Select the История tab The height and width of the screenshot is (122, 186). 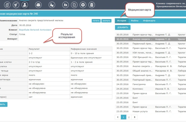(x=122, y=21)
